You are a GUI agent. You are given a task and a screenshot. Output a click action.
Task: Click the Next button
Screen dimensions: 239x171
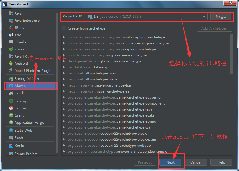170,162
